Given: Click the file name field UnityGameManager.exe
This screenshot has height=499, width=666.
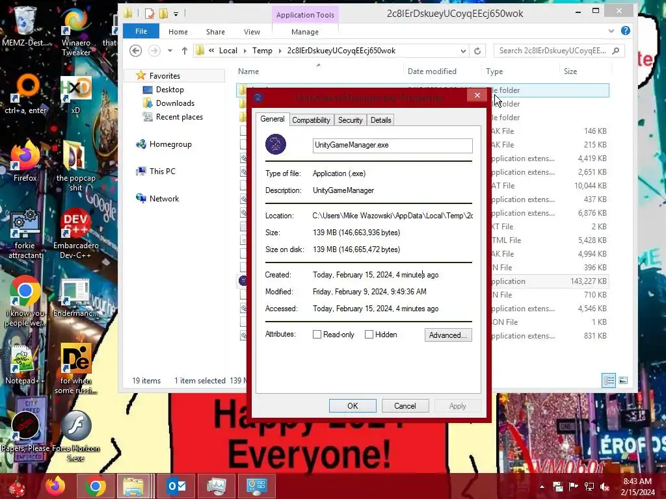Looking at the screenshot, I should (x=392, y=145).
